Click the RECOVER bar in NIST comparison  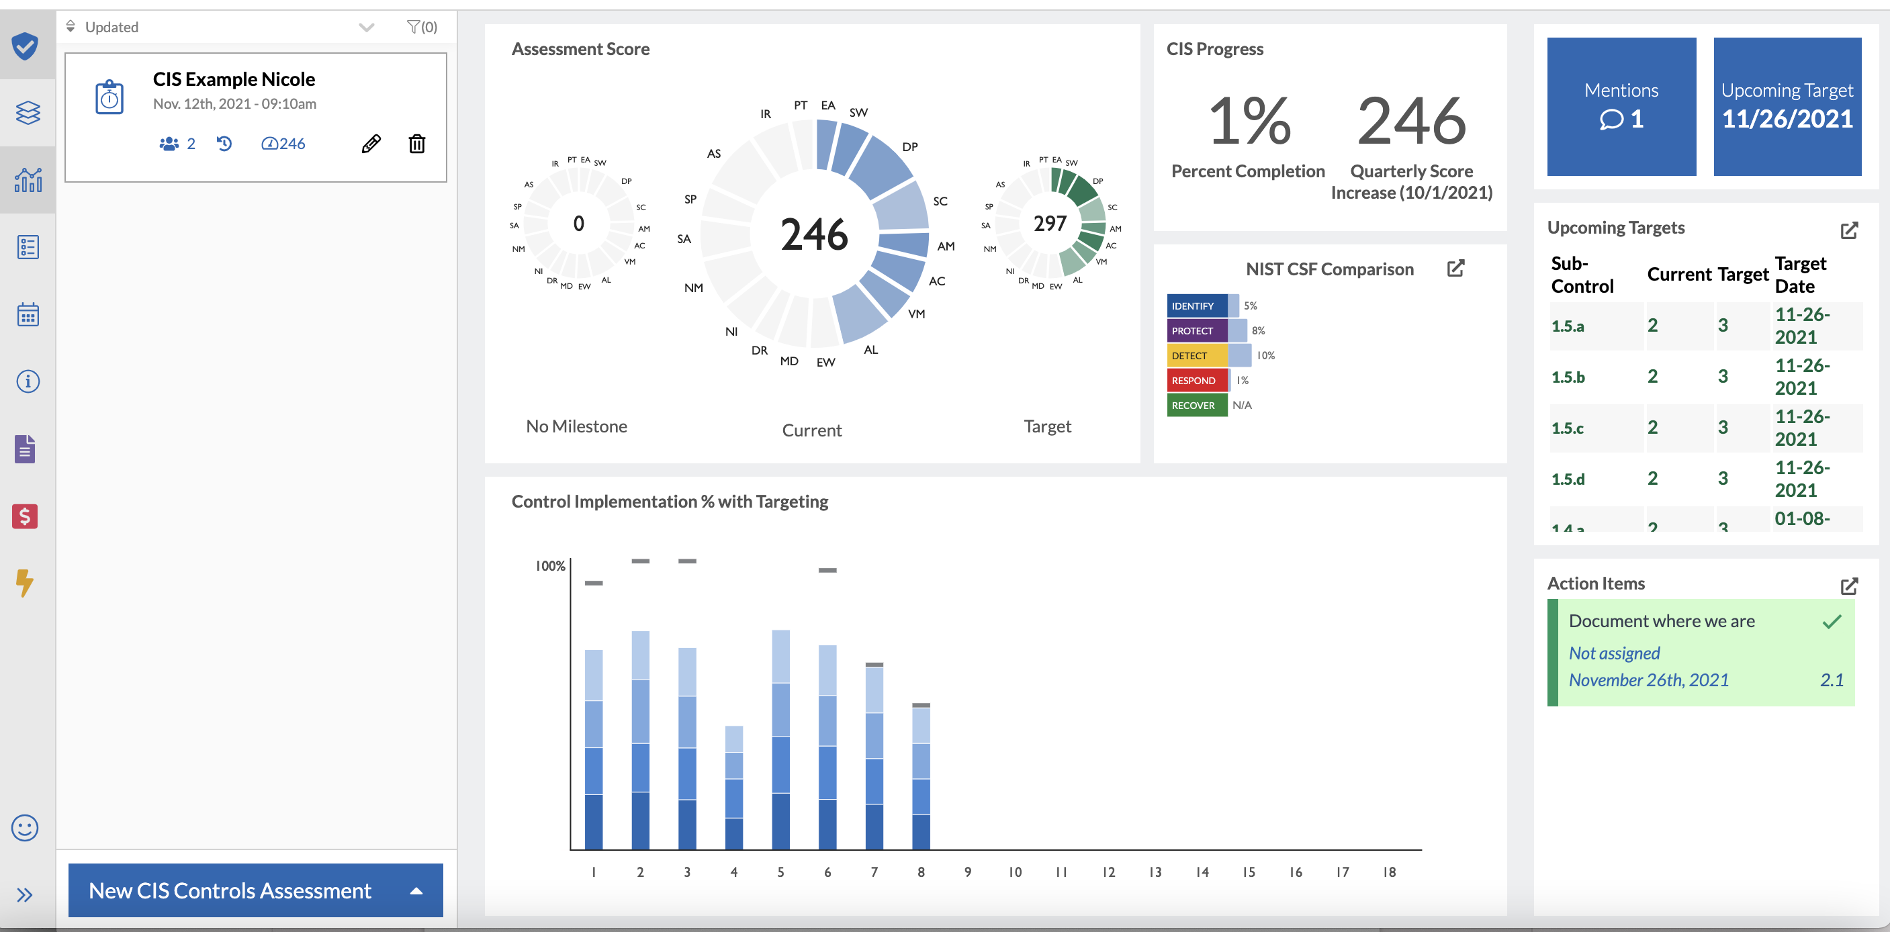pyautogui.click(x=1198, y=406)
